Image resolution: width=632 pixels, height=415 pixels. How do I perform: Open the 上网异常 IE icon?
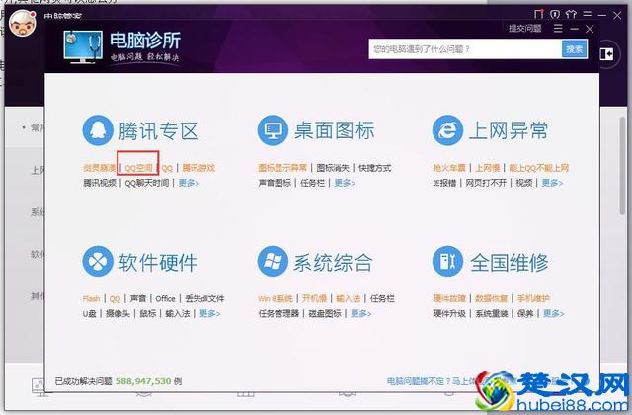(447, 130)
